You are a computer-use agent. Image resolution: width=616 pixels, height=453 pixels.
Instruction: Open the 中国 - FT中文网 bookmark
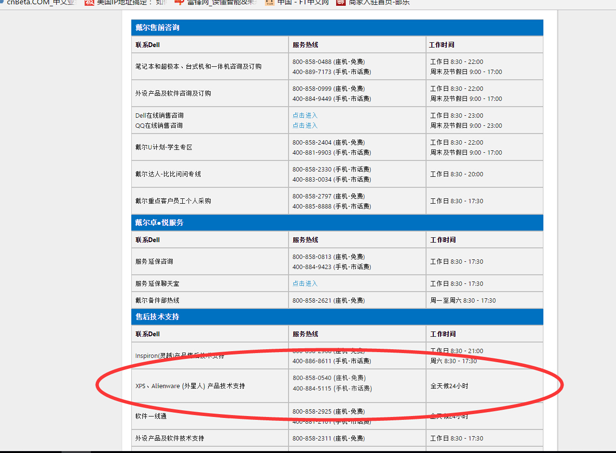297,2
